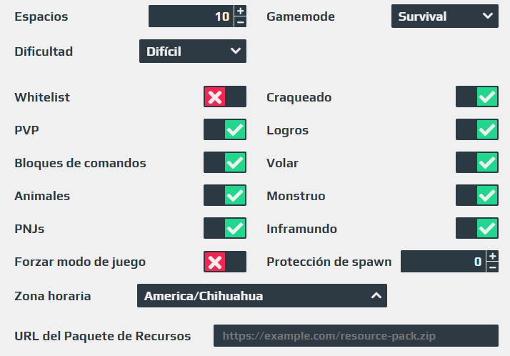Screen dimensions: 510x356
Task: Toggle the Craqueado switch off
Action: coord(477,97)
